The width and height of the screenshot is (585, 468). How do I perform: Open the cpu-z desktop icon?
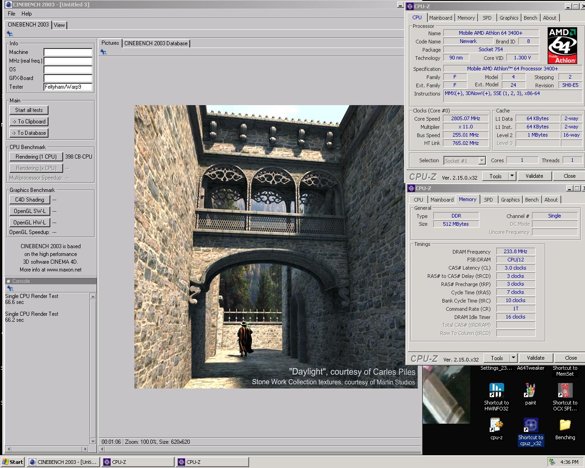coord(496,429)
